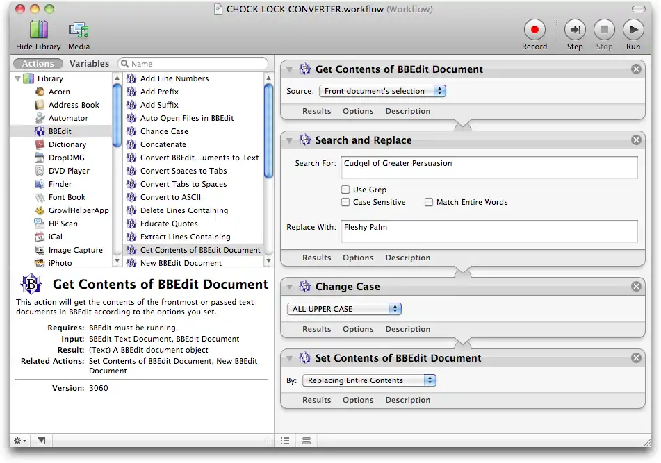
Task: Toggle the Case Sensitive checkbox
Action: coord(345,202)
